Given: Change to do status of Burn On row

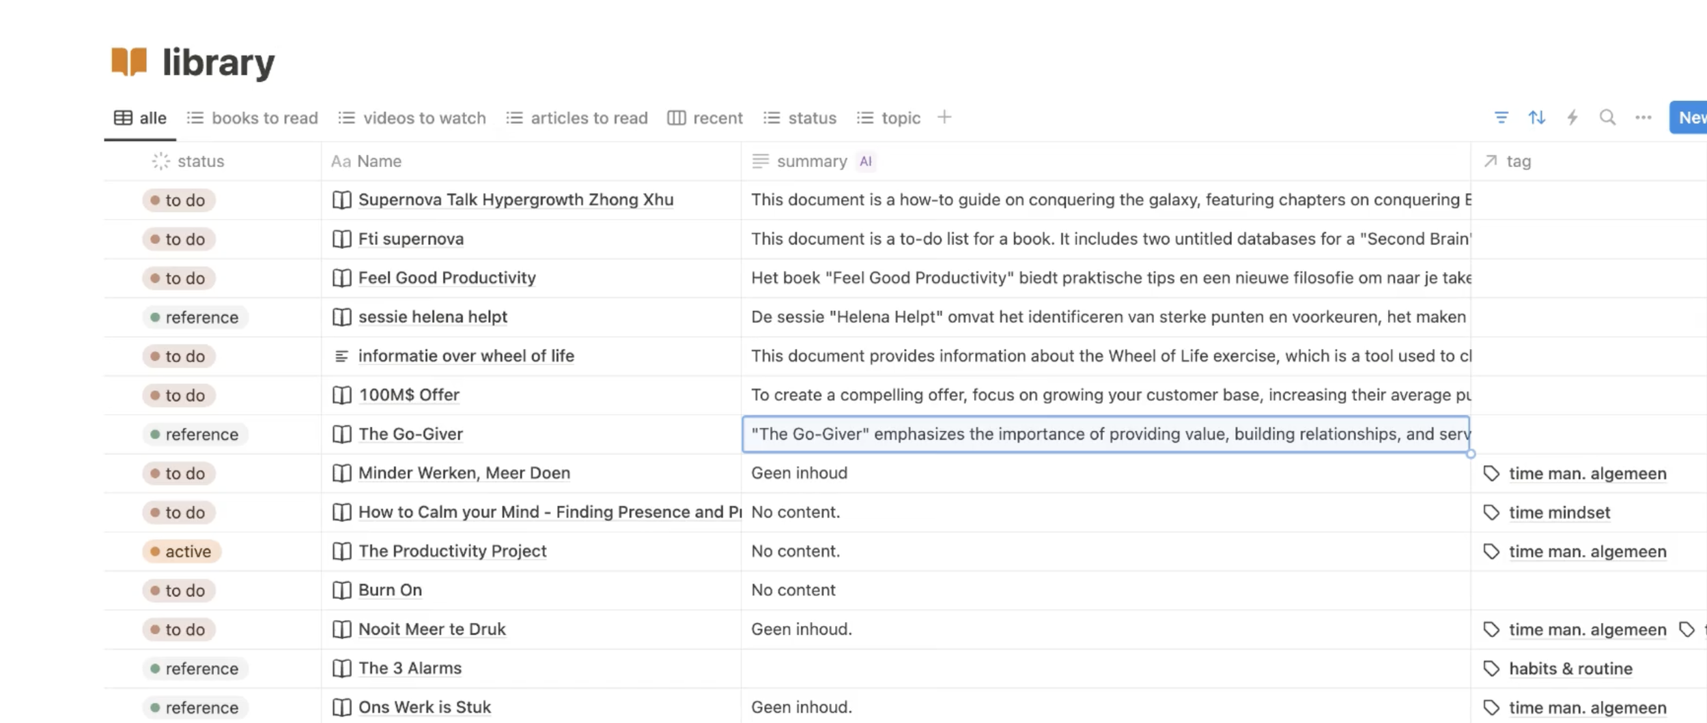Looking at the screenshot, I should click(x=179, y=591).
